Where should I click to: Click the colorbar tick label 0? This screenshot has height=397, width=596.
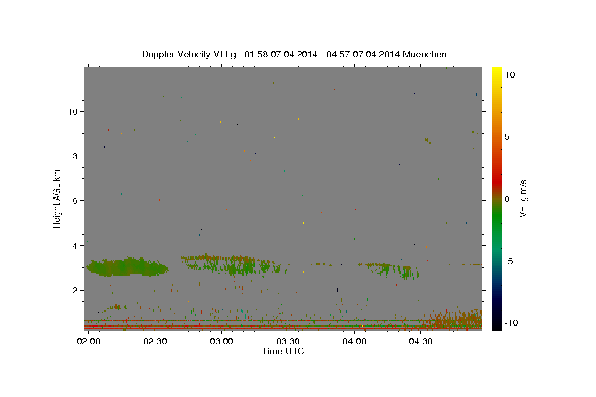click(x=507, y=199)
